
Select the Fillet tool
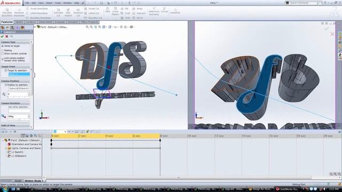coord(107,10)
